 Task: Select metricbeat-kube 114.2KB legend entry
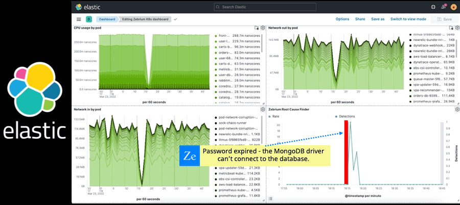click(237, 173)
